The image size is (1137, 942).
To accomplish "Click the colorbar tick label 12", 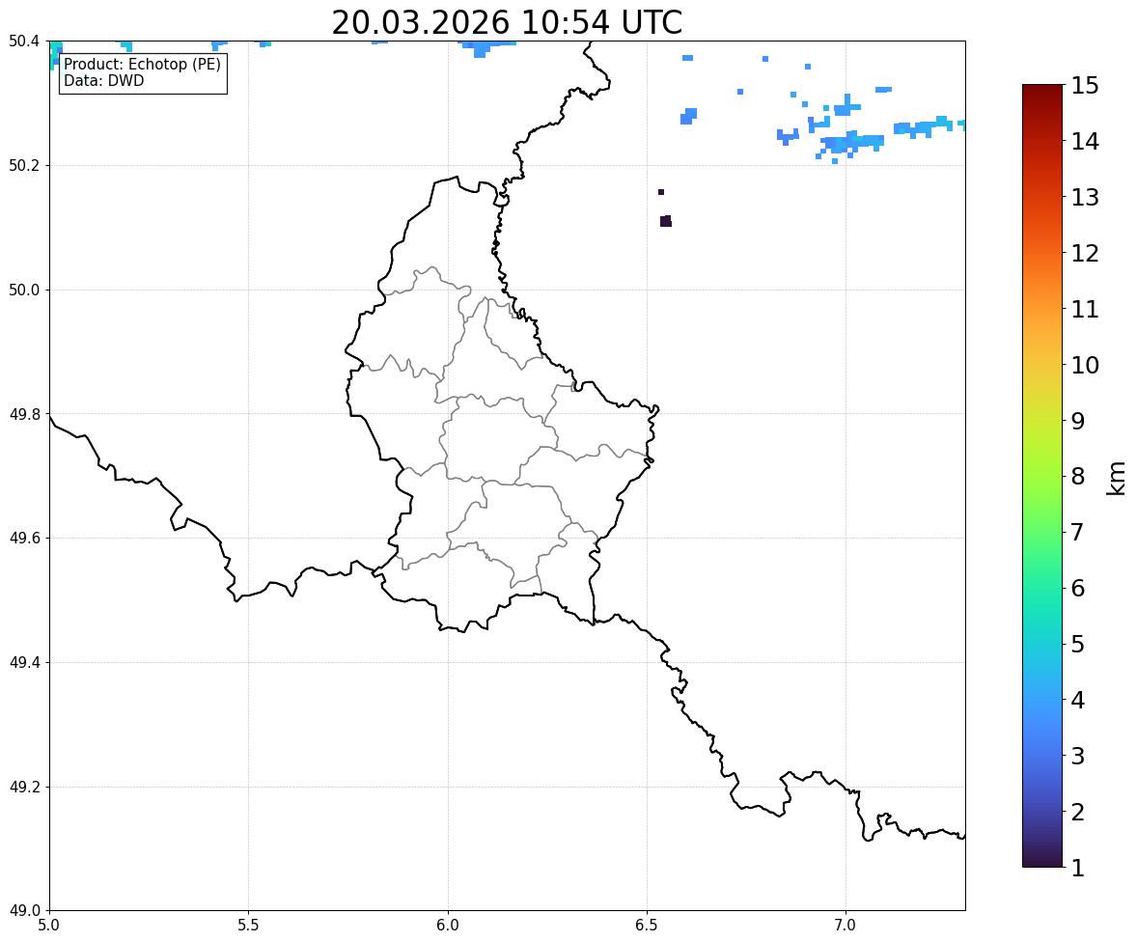I will 1085,253.
